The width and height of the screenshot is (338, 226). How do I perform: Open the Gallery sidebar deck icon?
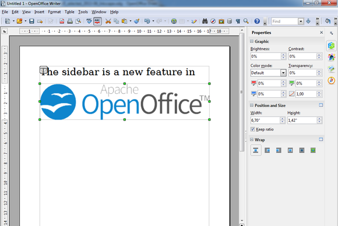332,69
